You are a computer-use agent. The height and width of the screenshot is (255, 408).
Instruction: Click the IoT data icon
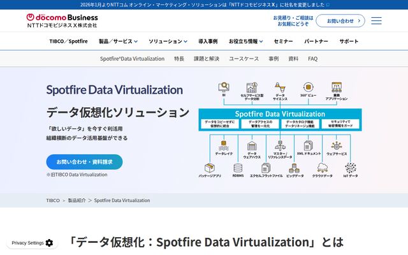(351, 168)
